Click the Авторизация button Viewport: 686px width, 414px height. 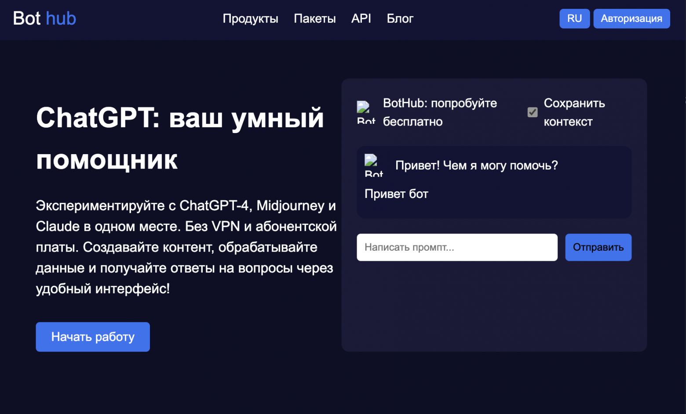(631, 18)
